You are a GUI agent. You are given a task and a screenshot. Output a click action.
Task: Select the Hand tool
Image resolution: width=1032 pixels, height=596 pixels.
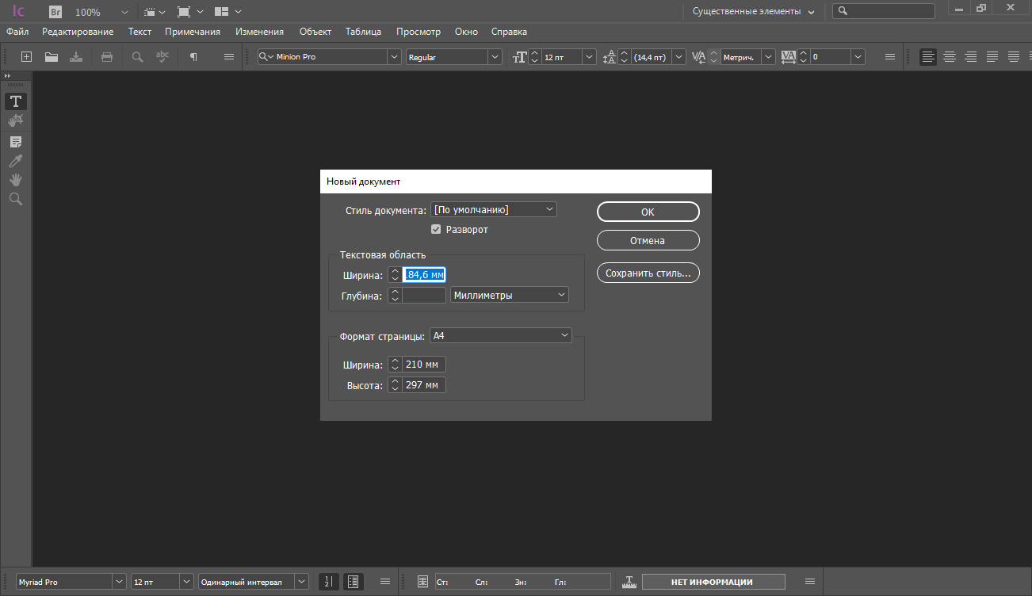pyautogui.click(x=15, y=180)
